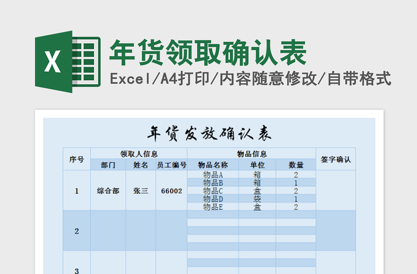
Task: Click the 袋 unit cell for 物品D
Action: tap(257, 198)
